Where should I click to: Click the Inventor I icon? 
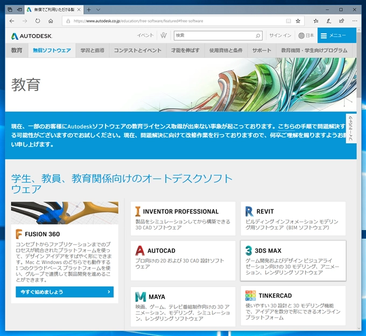[x=138, y=211]
